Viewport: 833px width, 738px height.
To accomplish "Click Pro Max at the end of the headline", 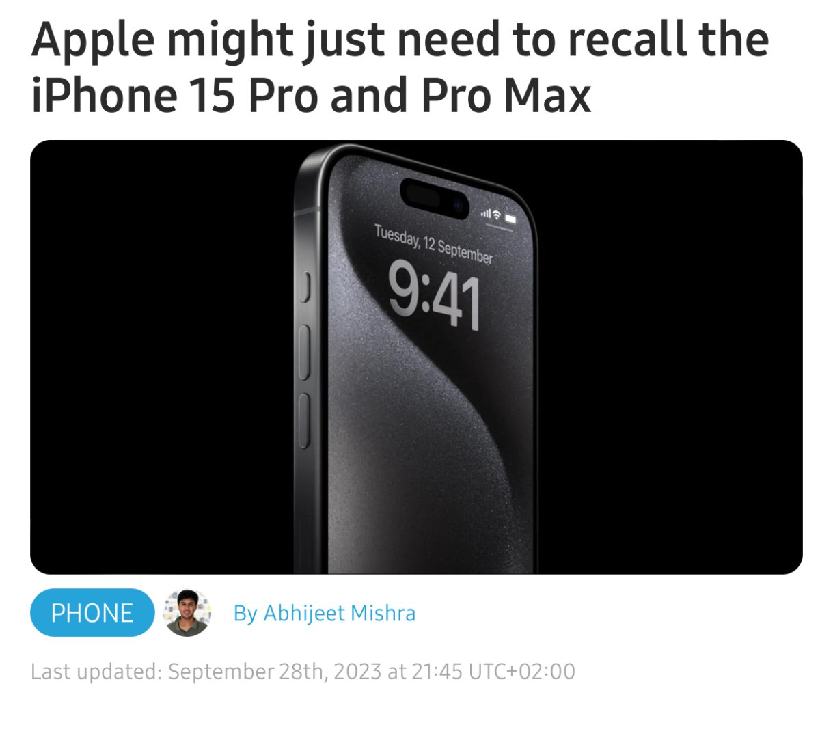I will pos(506,94).
